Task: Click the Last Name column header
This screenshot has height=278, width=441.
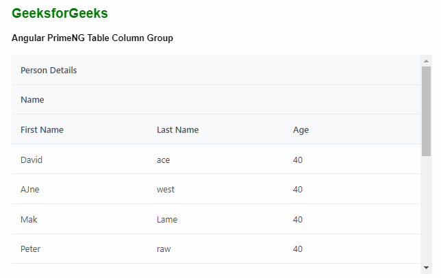Action: pos(177,129)
